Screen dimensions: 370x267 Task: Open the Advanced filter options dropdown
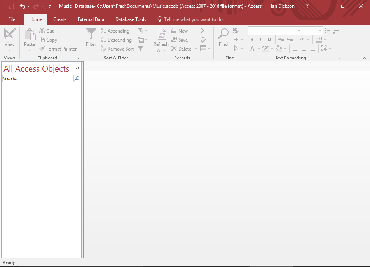(143, 40)
